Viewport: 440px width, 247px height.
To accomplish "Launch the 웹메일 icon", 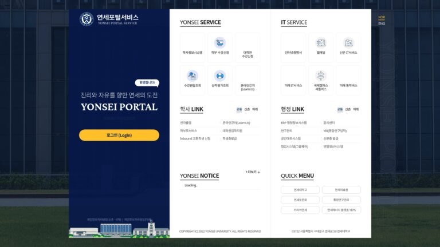I will tap(321, 43).
